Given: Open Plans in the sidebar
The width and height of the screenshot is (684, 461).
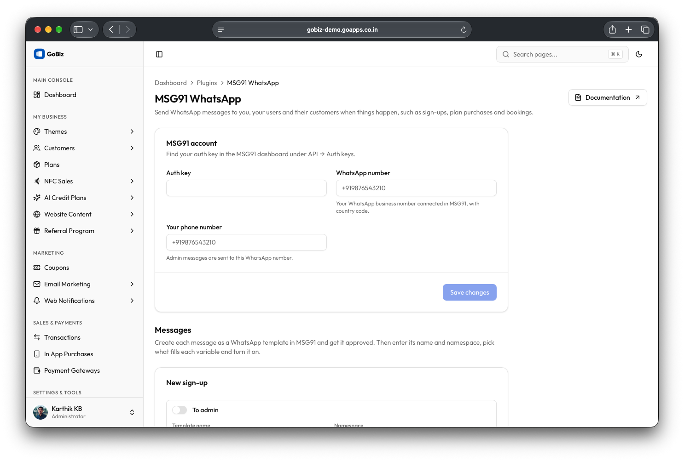Looking at the screenshot, I should 84,165.
